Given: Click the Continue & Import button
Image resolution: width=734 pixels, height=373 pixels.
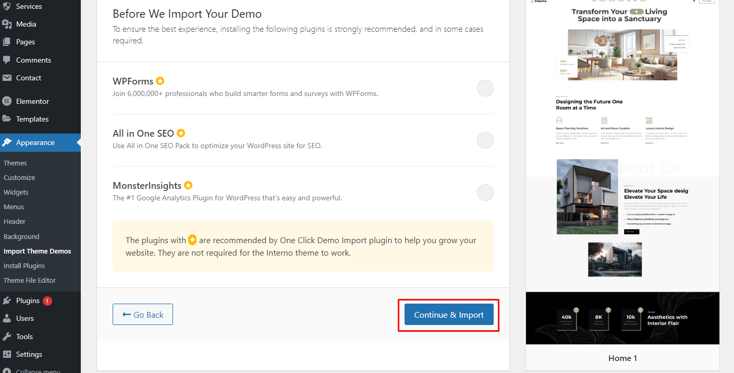Looking at the screenshot, I should pyautogui.click(x=449, y=315).
